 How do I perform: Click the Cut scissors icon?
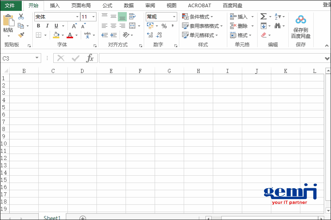point(21,17)
